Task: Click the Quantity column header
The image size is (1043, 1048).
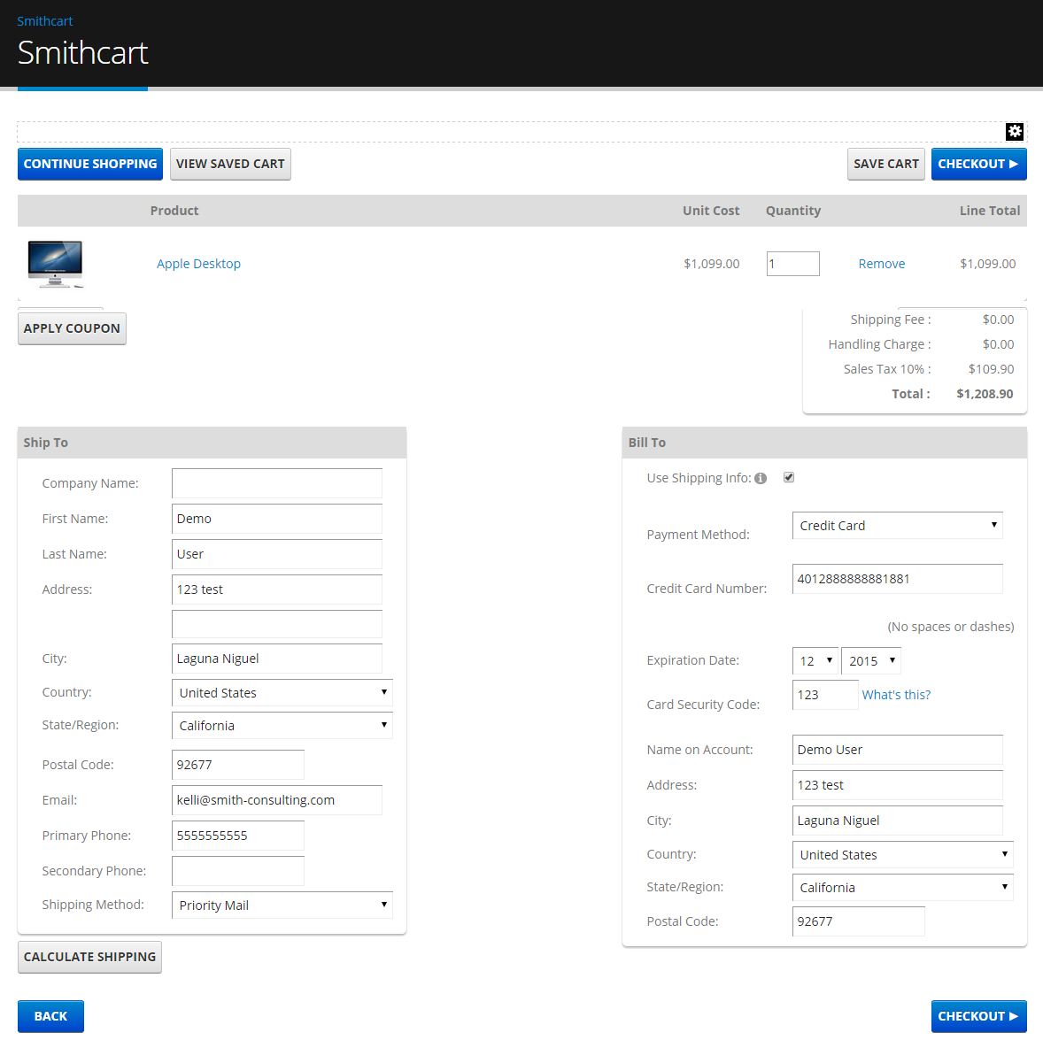Action: pyautogui.click(x=793, y=212)
